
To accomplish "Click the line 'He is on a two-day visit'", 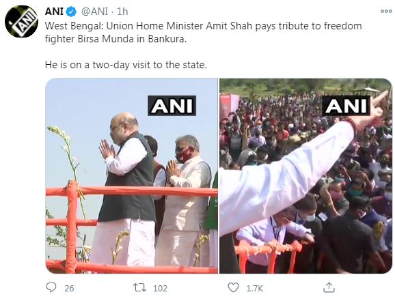I will [126, 65].
